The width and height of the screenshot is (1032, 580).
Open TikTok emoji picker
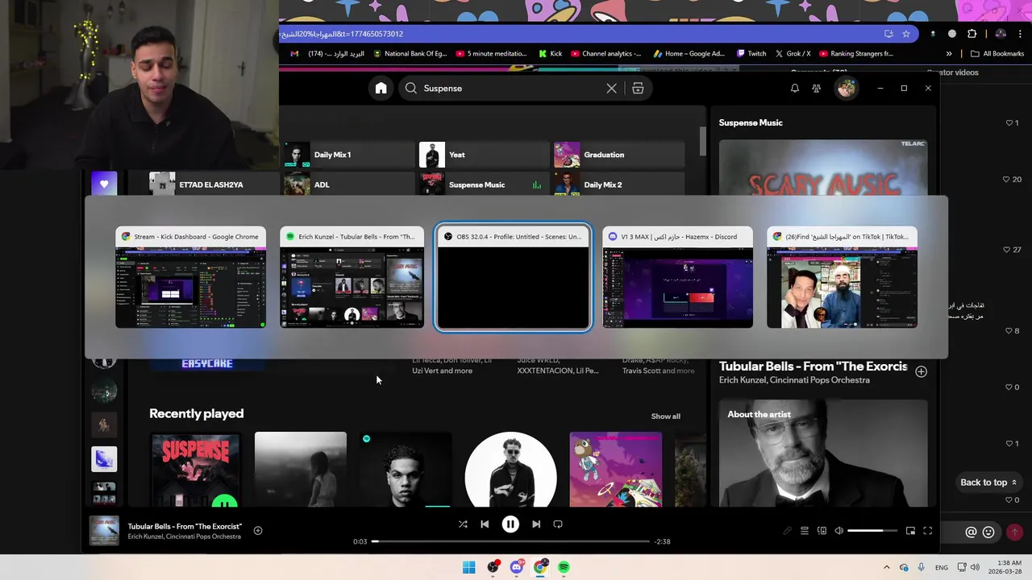(x=988, y=532)
